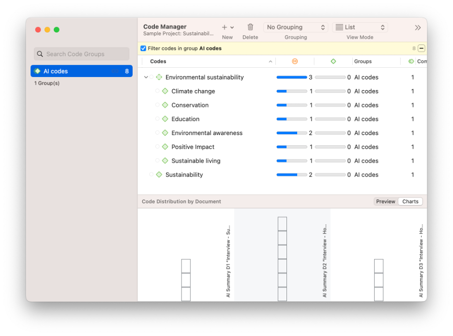Toggle the circle beside Education code
Screen dimensions: 453x336
[x=157, y=119]
